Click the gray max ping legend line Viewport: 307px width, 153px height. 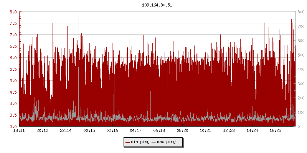point(154,142)
